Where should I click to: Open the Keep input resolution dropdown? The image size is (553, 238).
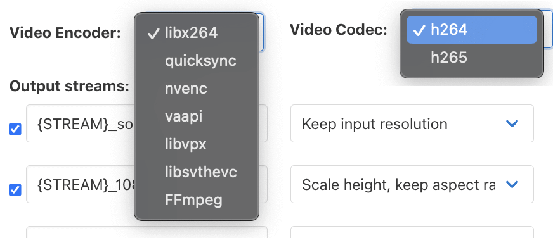[x=412, y=123]
